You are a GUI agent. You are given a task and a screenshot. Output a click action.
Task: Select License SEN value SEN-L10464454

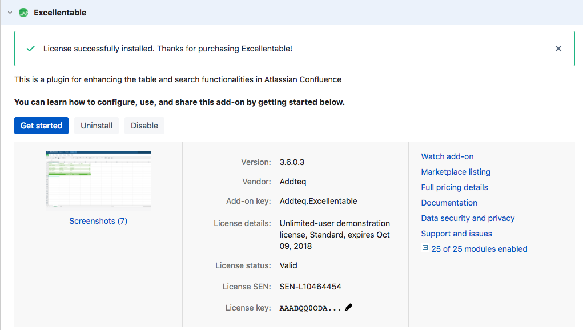tap(311, 287)
